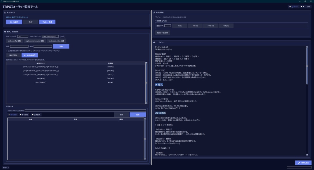Click the クリア button
The width and height of the screenshot is (314, 170).
click(x=30, y=22)
